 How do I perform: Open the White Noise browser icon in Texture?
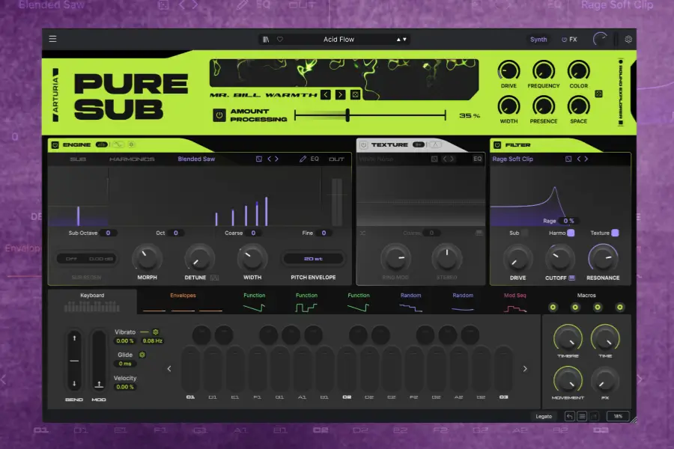tap(434, 159)
